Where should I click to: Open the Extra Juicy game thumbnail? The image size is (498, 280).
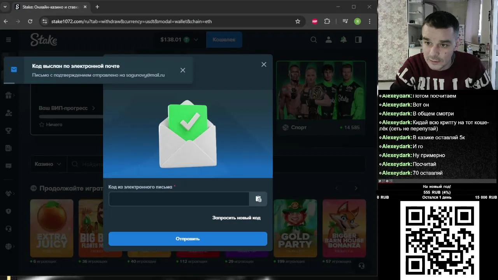(x=52, y=228)
